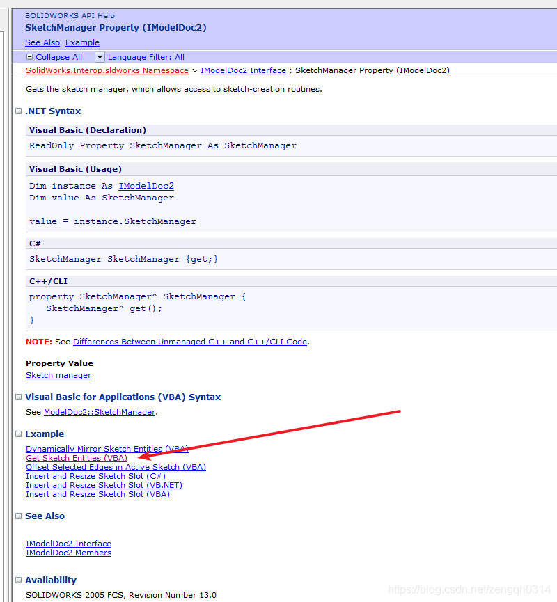The height and width of the screenshot is (602, 557).
Task: Click the Visual Basic (Declaration) header
Action: pos(88,130)
